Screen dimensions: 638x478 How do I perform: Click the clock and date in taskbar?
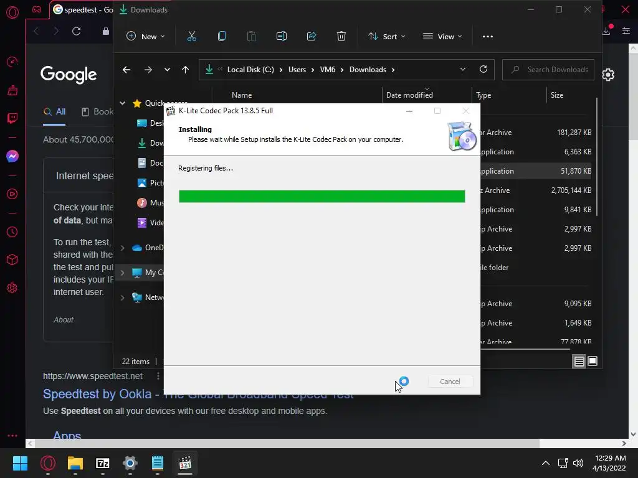click(x=609, y=463)
